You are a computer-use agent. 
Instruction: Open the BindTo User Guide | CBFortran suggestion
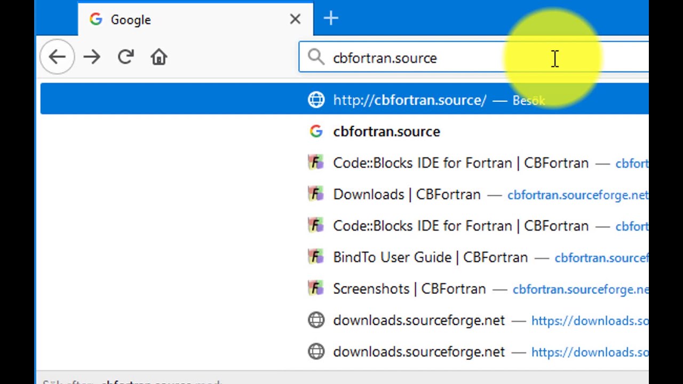coord(345,257)
